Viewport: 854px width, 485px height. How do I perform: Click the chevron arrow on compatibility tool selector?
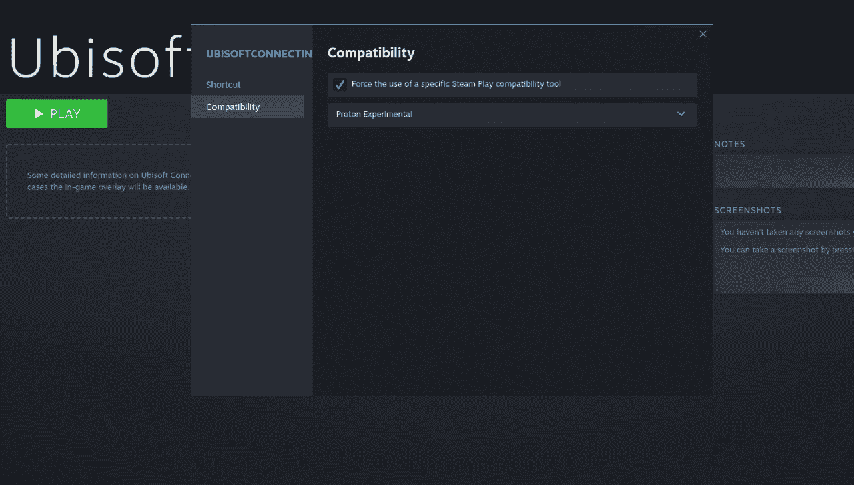(x=681, y=114)
